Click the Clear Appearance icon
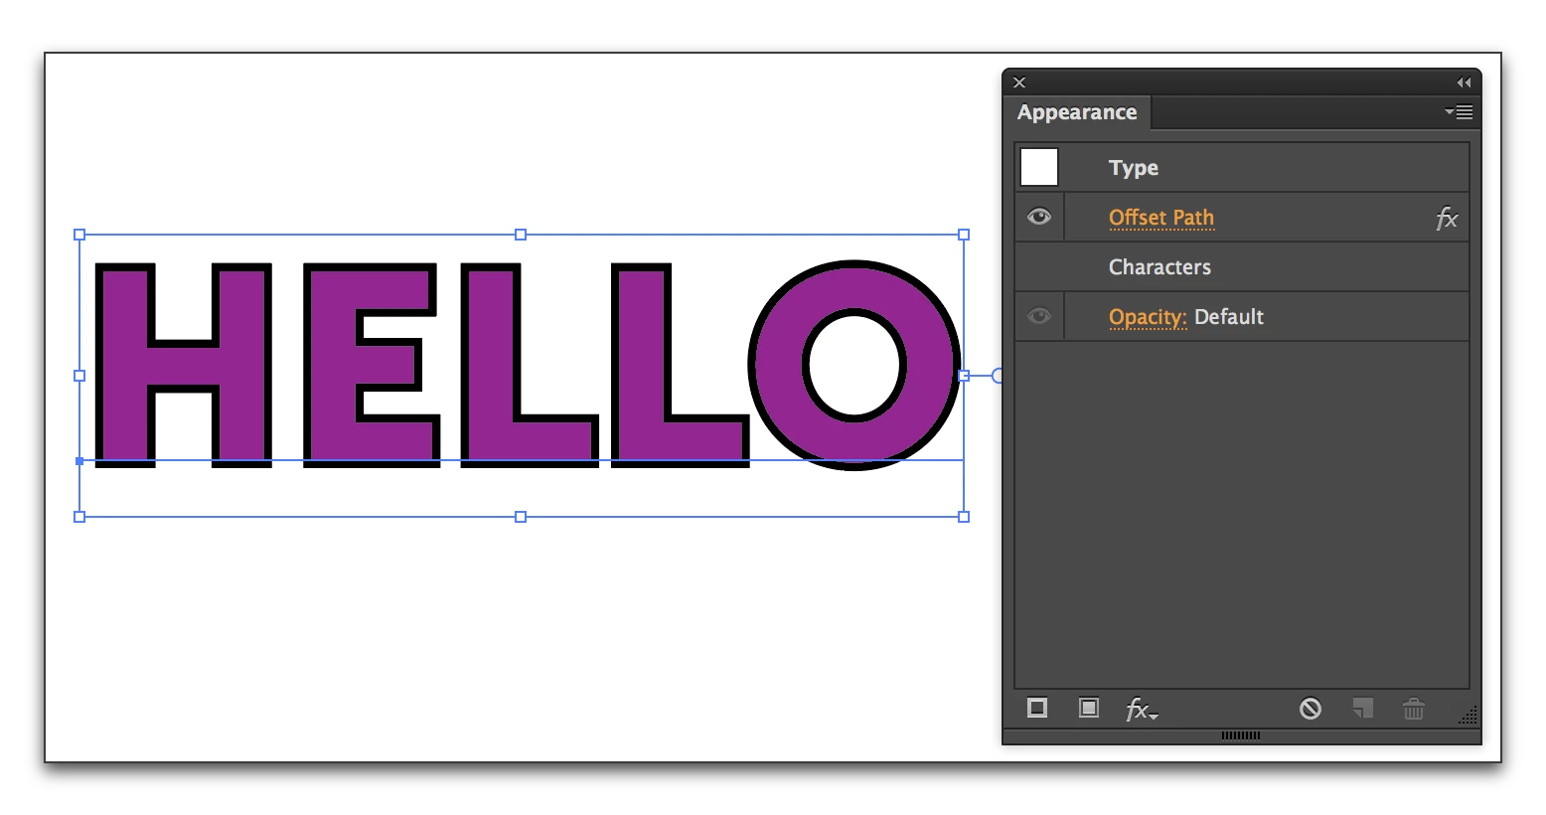This screenshot has height=815, width=1546. tap(1311, 709)
